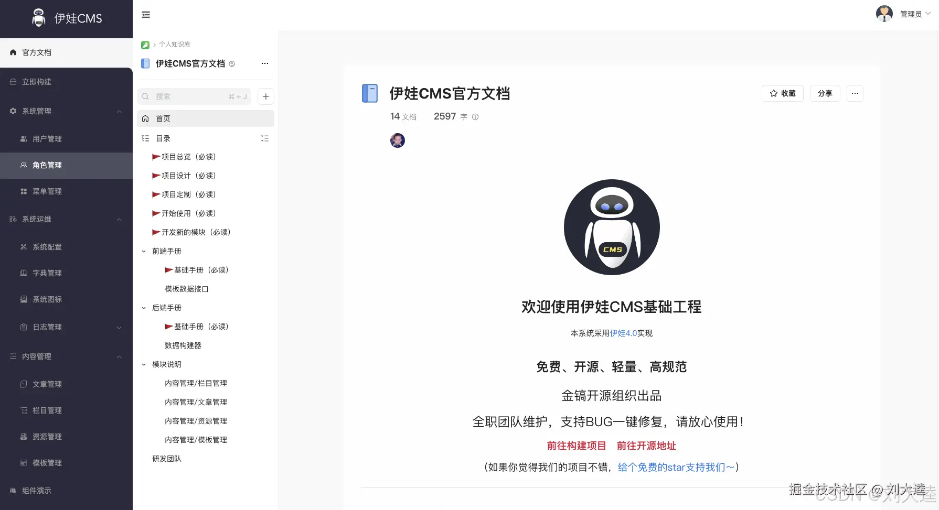Image resolution: width=939 pixels, height=510 pixels.
Task: Open the 系统配置 page
Action: click(46, 246)
